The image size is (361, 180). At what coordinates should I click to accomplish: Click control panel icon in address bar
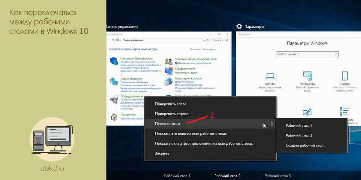tap(117, 40)
